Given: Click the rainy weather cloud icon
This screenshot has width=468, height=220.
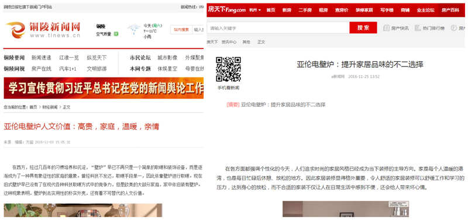Looking at the screenshot, I should coord(133,30).
